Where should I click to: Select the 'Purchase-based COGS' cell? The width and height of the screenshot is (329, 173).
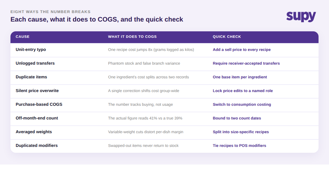(39, 104)
